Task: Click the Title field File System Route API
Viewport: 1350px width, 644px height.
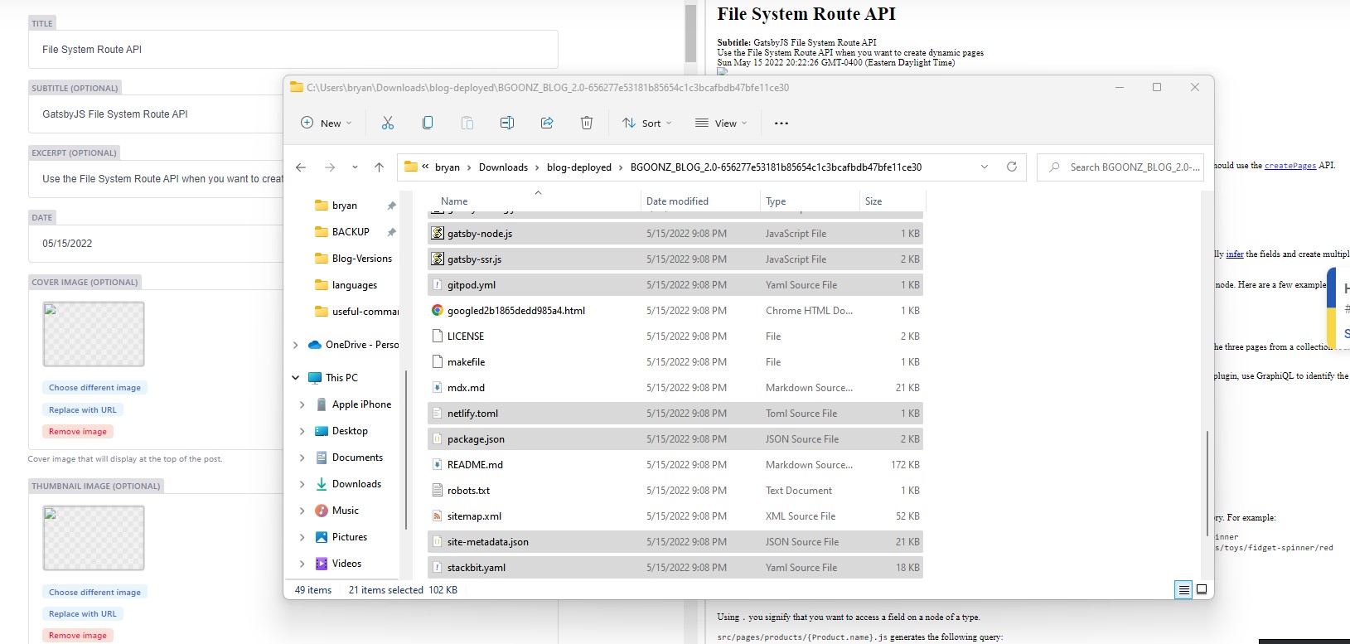Action: [293, 50]
